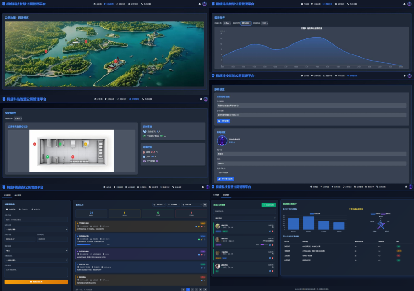Viewport: 414px width, 291px height.
Task: Click the stat card showing 24 in the task queue
Action: (x=91, y=214)
